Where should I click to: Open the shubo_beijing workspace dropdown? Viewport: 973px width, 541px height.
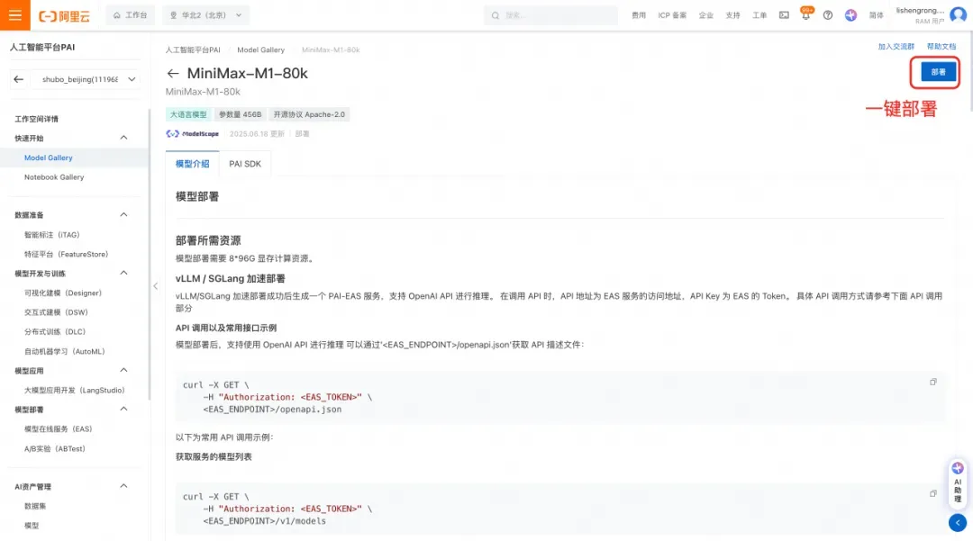pyautogui.click(x=86, y=79)
